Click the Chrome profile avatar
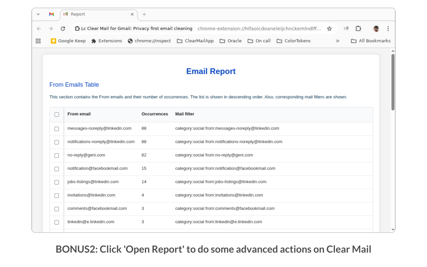Screen dimensions: 427x267 tap(376, 29)
